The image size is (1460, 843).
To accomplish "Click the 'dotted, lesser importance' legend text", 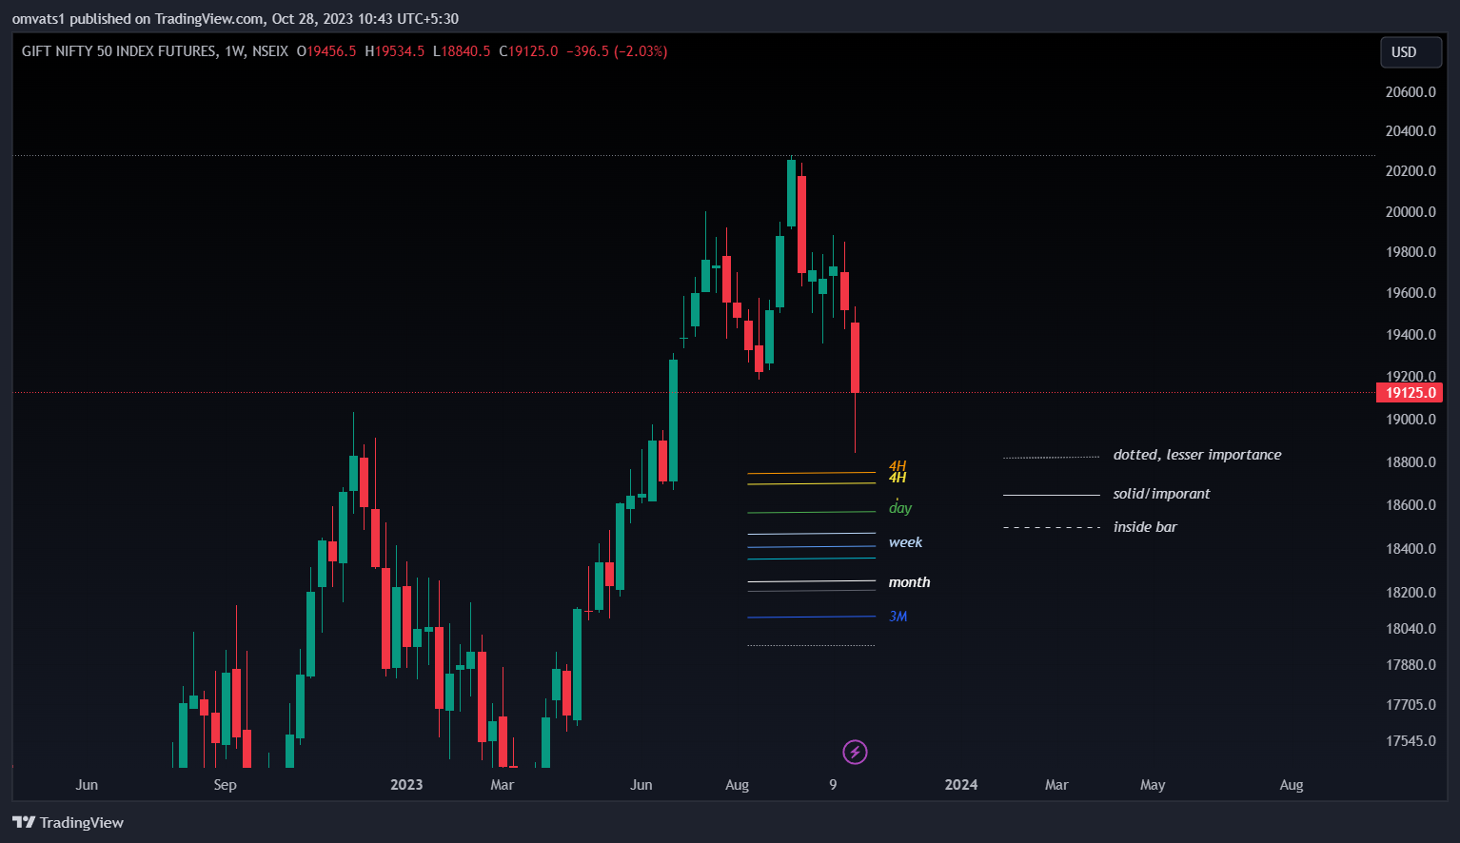I will pos(1197,455).
